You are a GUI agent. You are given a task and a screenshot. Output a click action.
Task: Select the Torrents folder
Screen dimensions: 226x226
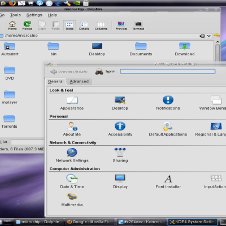[x=9, y=121]
